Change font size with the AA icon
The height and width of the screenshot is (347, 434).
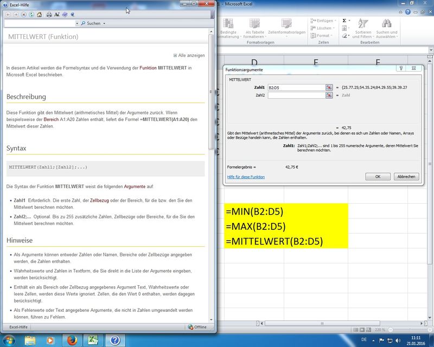click(57, 15)
